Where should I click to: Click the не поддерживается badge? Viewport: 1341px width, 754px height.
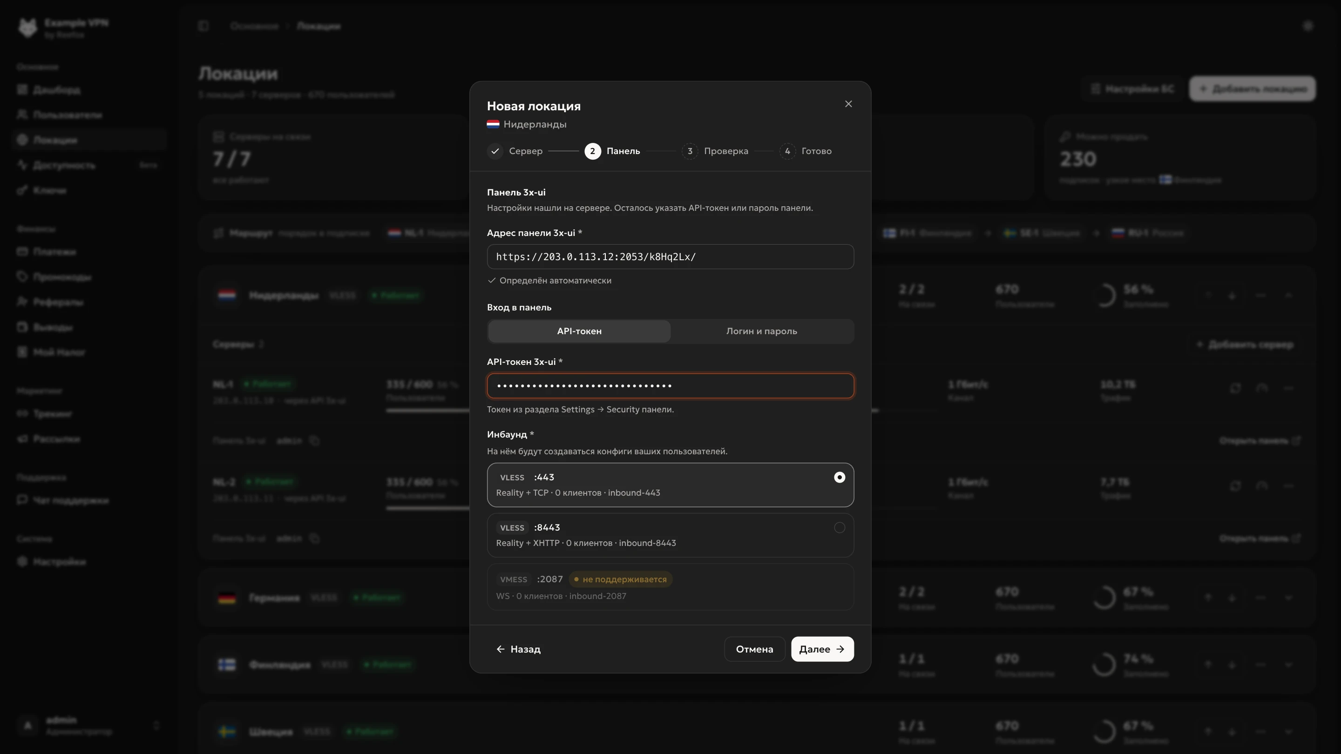(620, 579)
